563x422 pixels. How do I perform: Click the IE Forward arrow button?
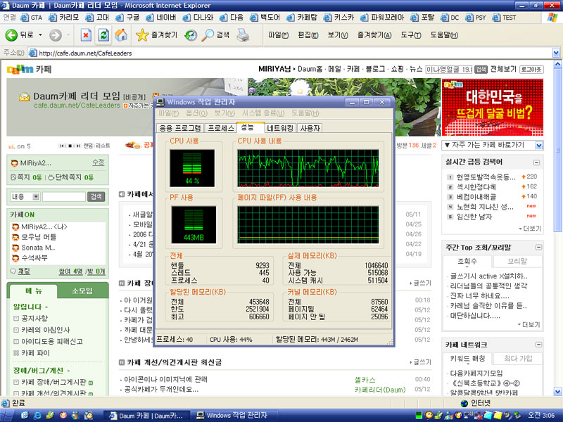pos(56,34)
